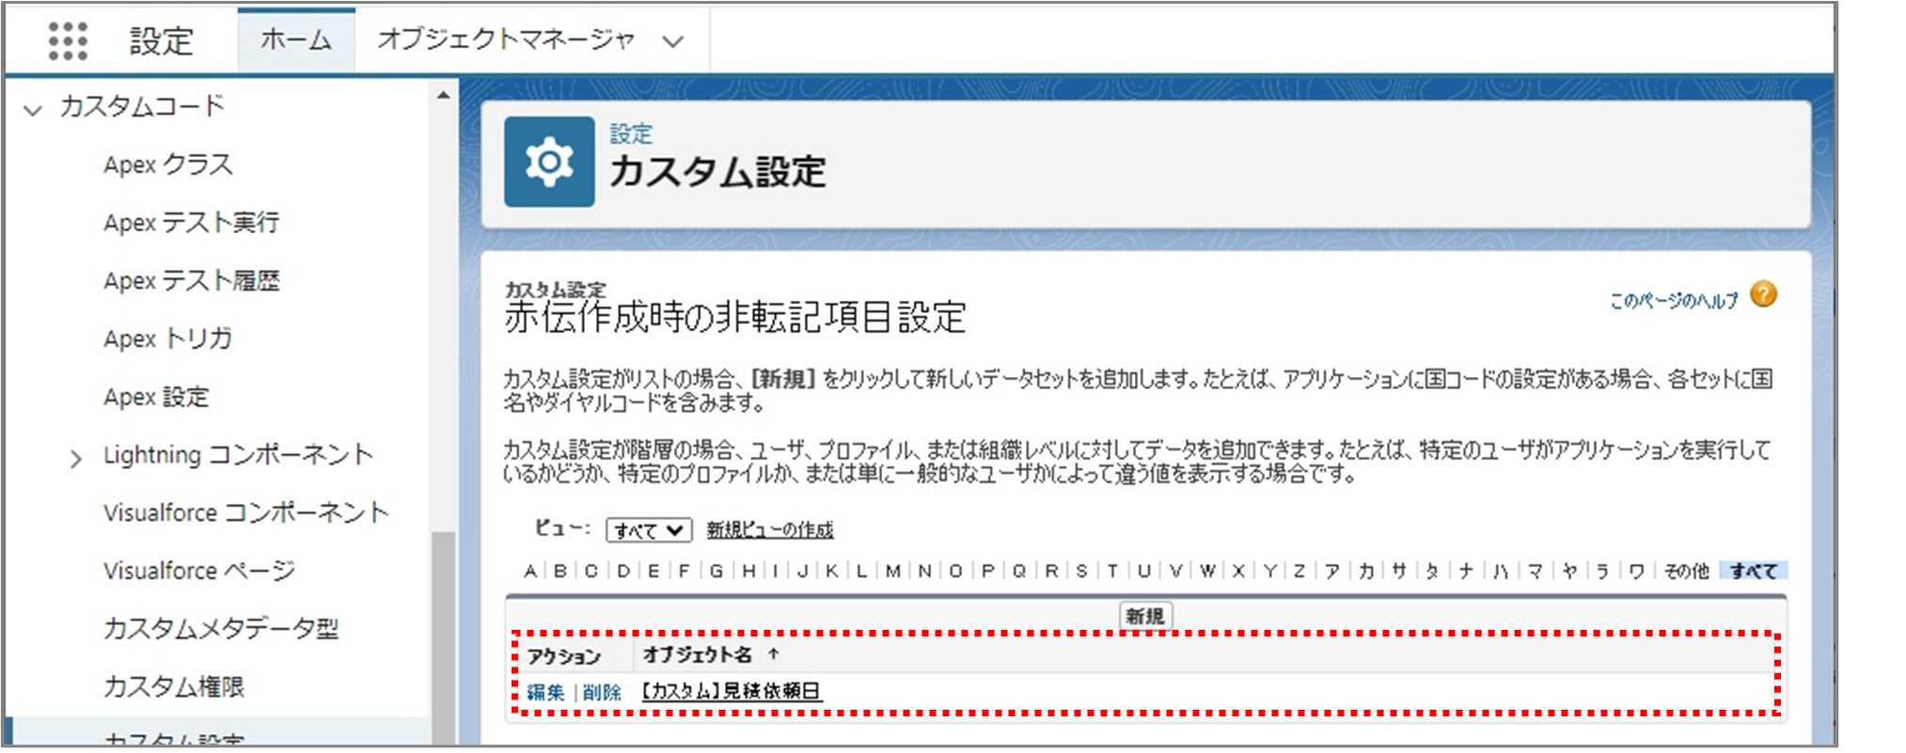Filter list by letter F
This screenshot has width=1906, height=753.
(x=684, y=571)
